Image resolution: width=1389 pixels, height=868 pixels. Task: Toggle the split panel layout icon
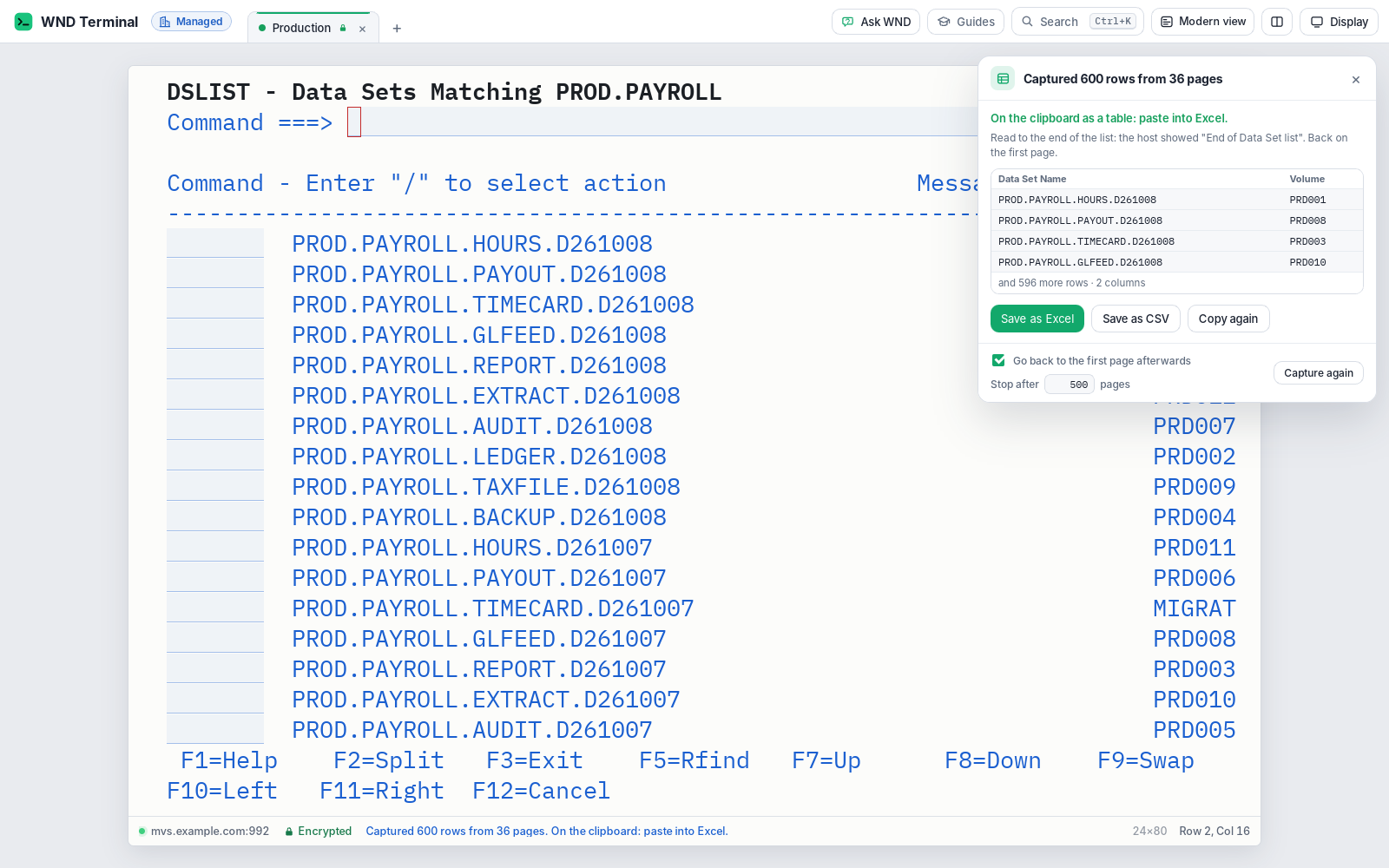point(1277,22)
